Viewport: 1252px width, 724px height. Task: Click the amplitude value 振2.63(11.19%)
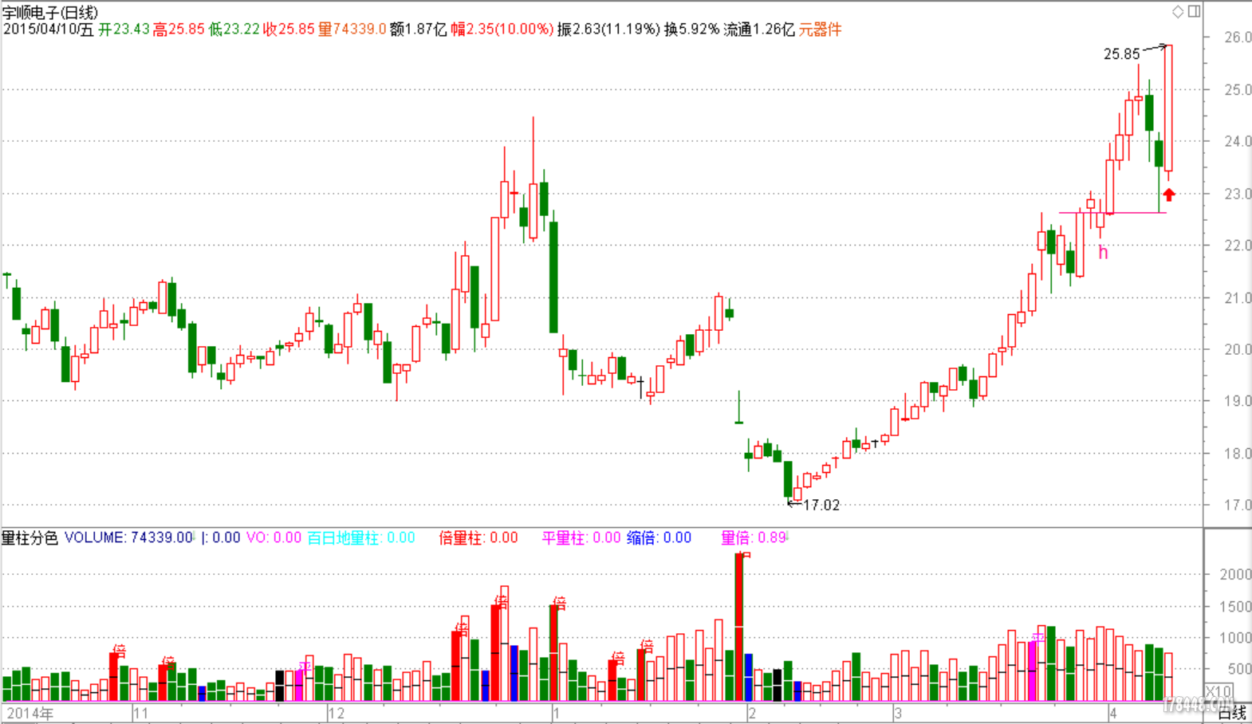608,30
